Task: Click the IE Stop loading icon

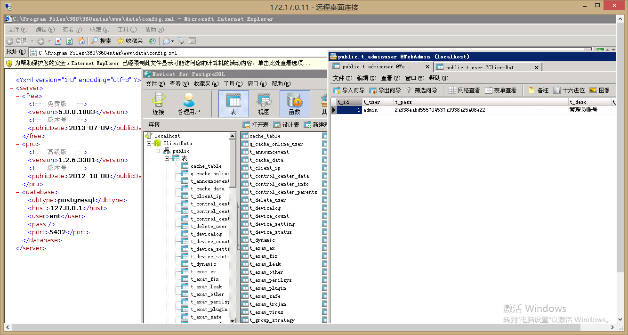Action: tap(58, 41)
